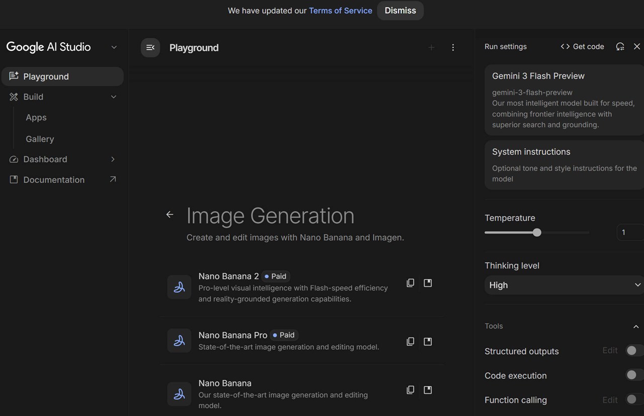Click the Paid badge on Nano Banana 2
The width and height of the screenshot is (644, 416).
pyautogui.click(x=276, y=276)
